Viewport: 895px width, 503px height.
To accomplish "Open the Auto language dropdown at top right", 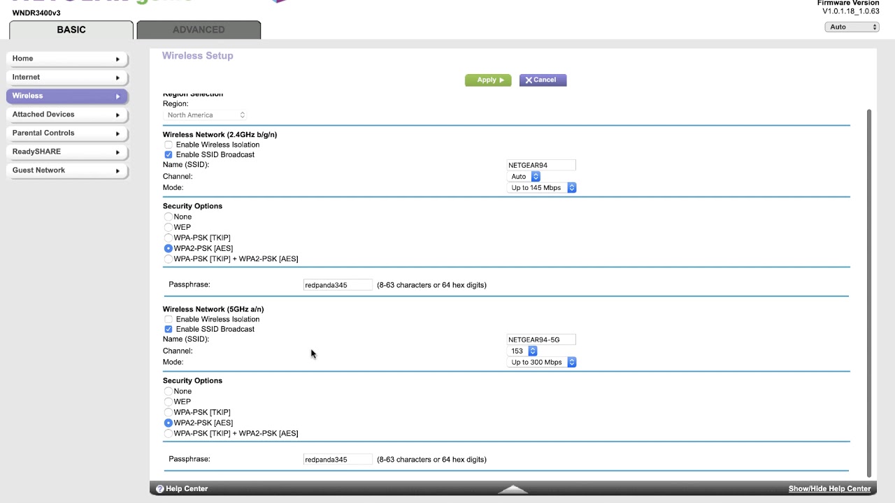I will (852, 27).
